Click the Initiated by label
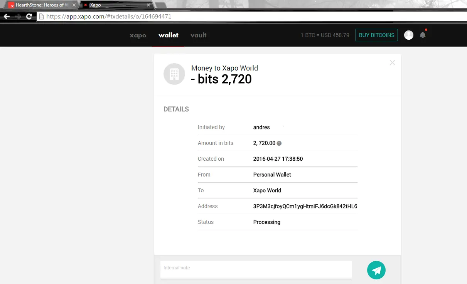The height and width of the screenshot is (284, 467). (x=211, y=127)
